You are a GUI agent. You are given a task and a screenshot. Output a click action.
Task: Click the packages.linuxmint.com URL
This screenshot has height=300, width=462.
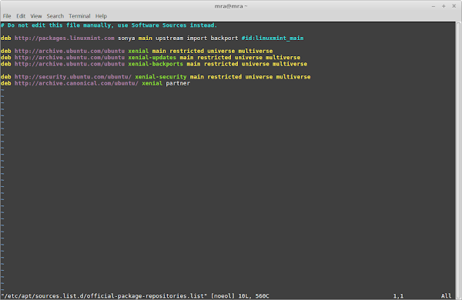coord(65,38)
